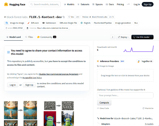Click the heart like icon
This screenshot has width=159, height=126.
[69, 17]
